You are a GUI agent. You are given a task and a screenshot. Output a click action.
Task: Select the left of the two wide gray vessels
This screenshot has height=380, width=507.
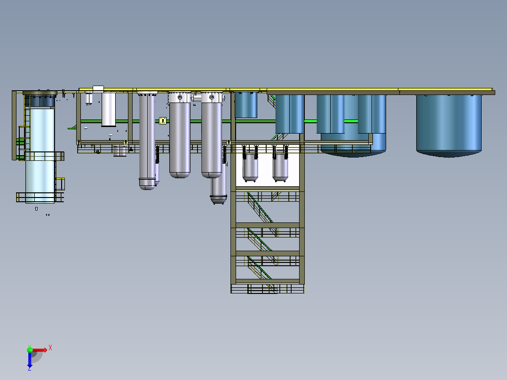click(180, 136)
